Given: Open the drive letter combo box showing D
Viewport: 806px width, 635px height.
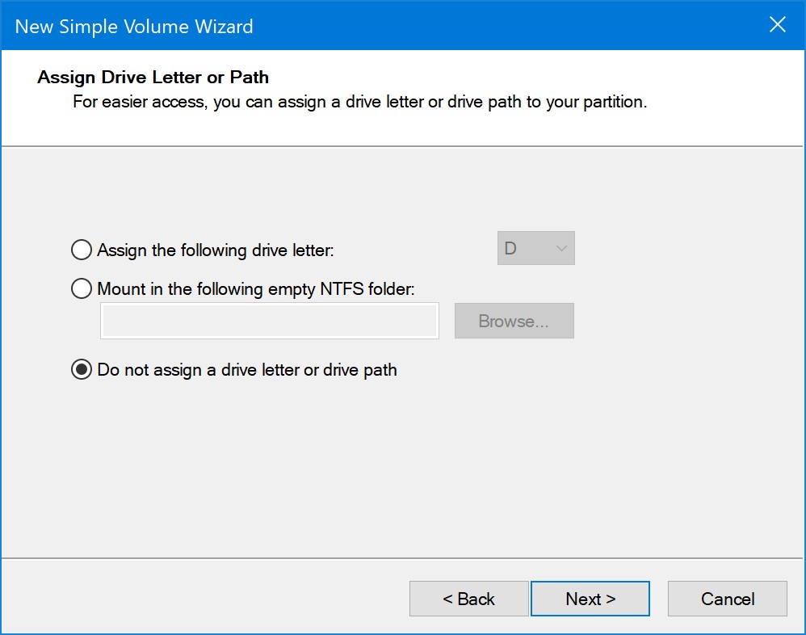Looking at the screenshot, I should coord(535,249).
